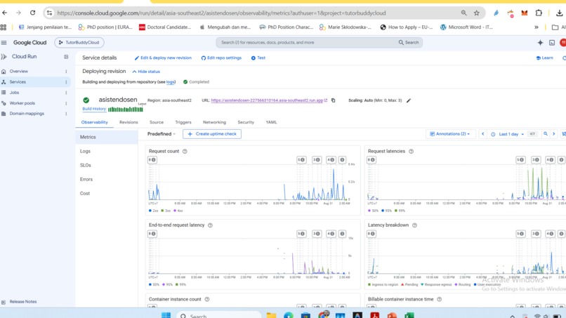Open the Predefined dashboard dropdown
The height and width of the screenshot is (318, 566).
tap(162, 134)
